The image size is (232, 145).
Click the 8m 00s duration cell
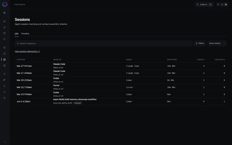pos(171,80)
